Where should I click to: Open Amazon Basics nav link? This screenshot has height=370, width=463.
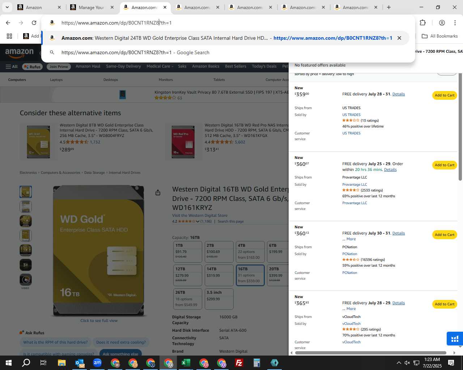[x=205, y=66]
